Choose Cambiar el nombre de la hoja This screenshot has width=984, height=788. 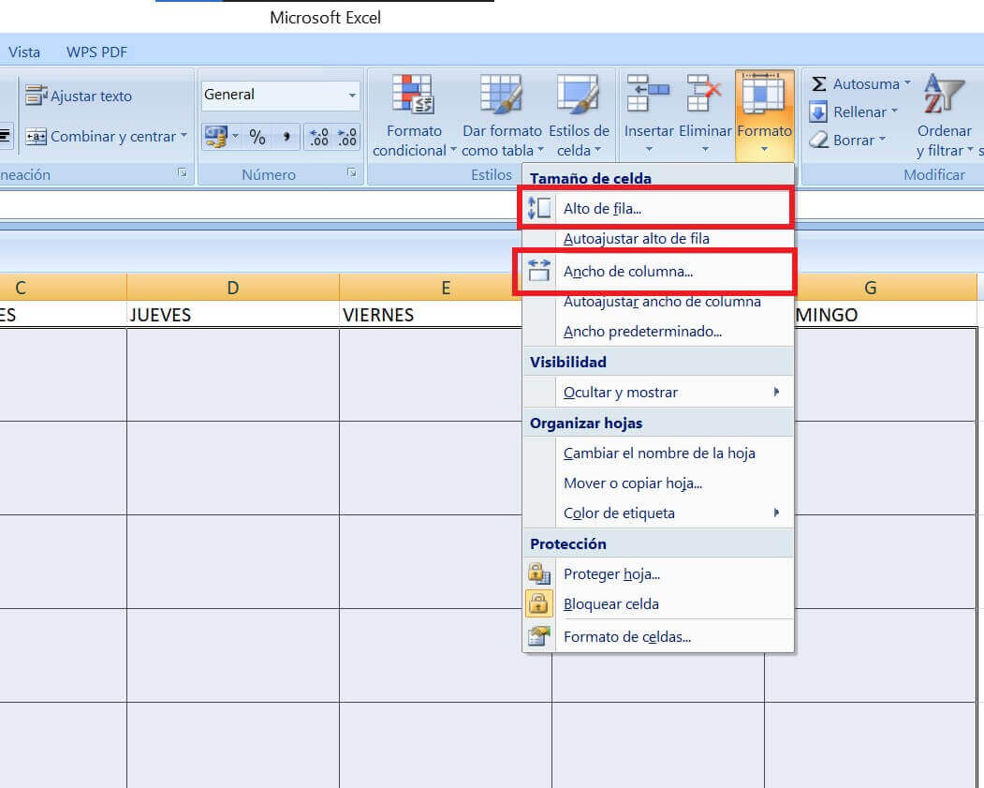(x=657, y=453)
